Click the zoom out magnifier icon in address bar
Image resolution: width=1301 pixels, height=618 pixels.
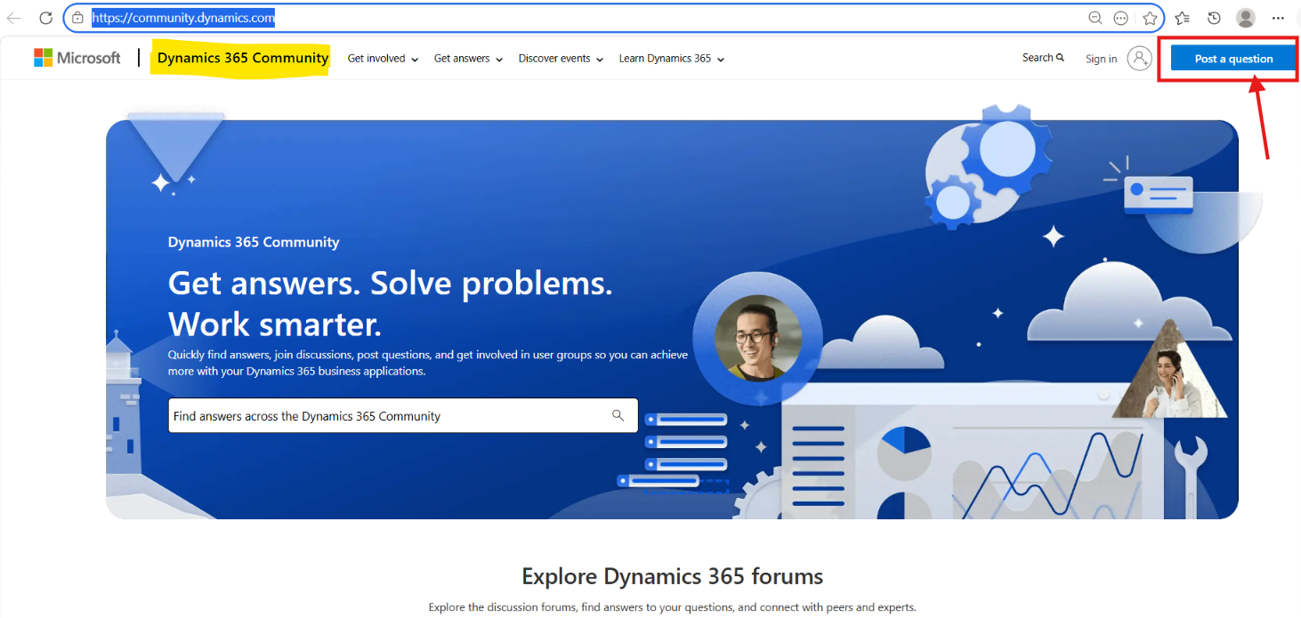pyautogui.click(x=1095, y=18)
